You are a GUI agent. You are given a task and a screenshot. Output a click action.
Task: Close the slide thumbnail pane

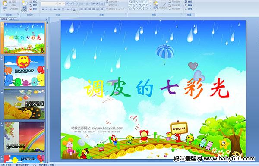coord(47,19)
